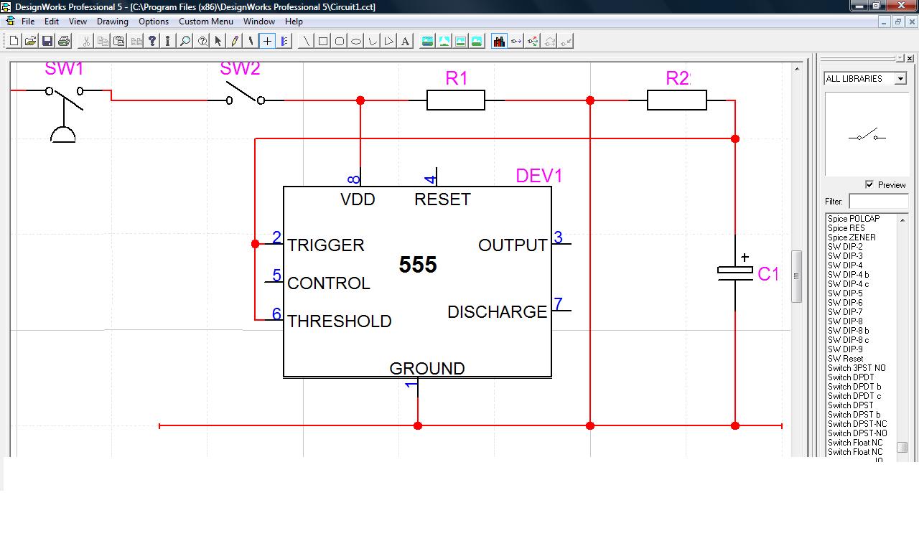Select the ellipse drawing tool

point(356,41)
